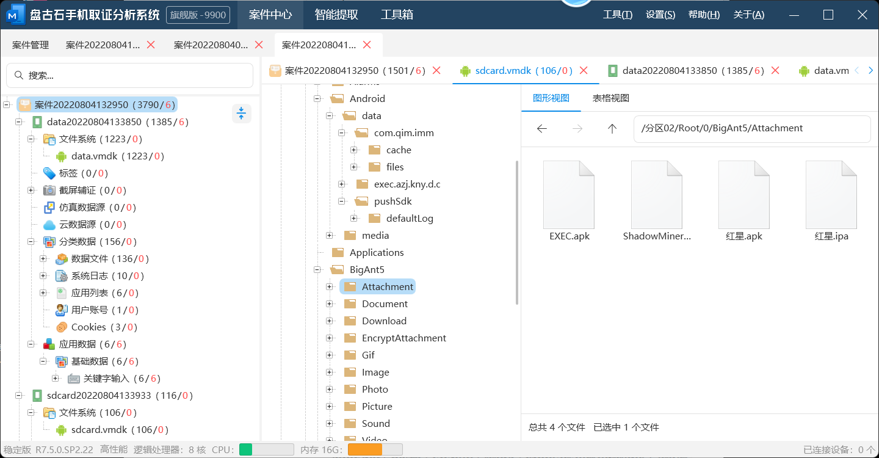This screenshot has width=879, height=458.
Task: Click the 云数据源 cloud icon
Action: tap(49, 225)
